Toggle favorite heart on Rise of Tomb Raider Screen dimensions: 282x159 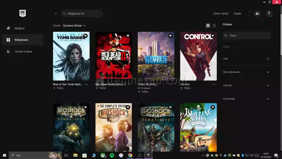(85, 36)
